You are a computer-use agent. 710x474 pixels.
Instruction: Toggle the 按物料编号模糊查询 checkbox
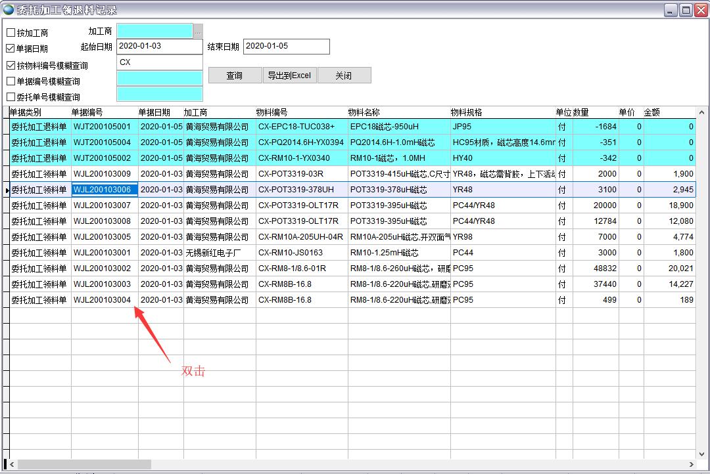coord(11,66)
